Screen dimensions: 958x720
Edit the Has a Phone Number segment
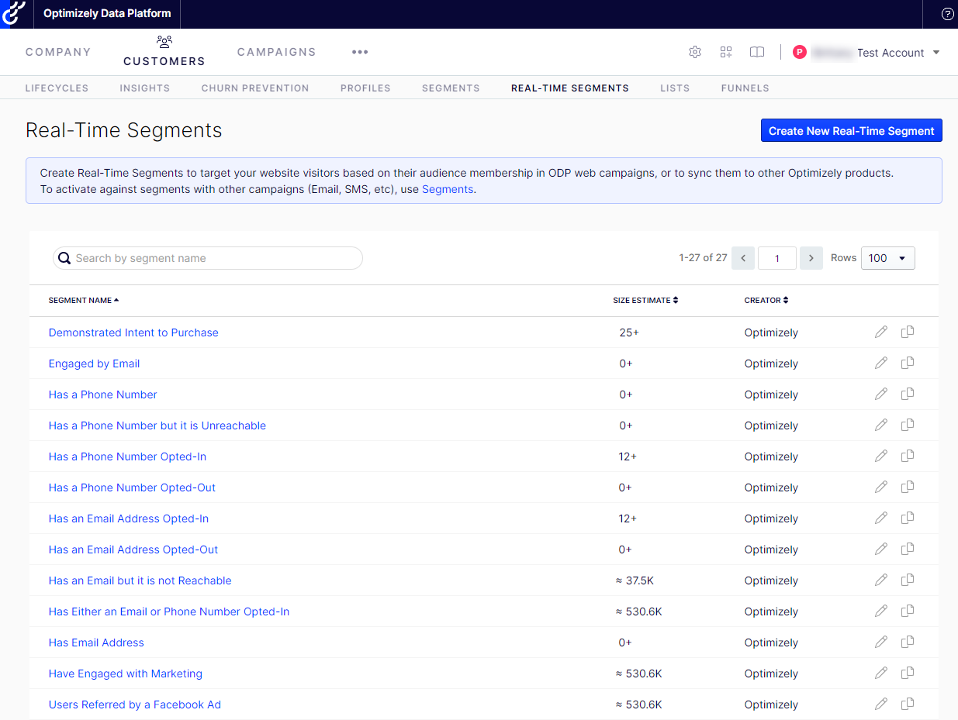pos(880,394)
